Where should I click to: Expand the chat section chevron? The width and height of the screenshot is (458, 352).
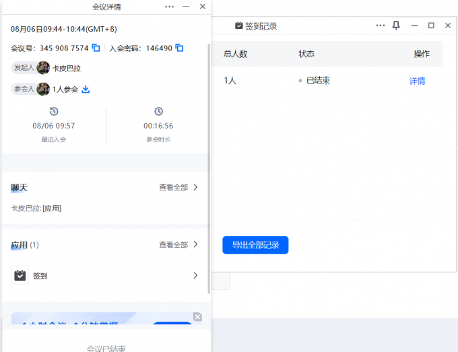196,187
